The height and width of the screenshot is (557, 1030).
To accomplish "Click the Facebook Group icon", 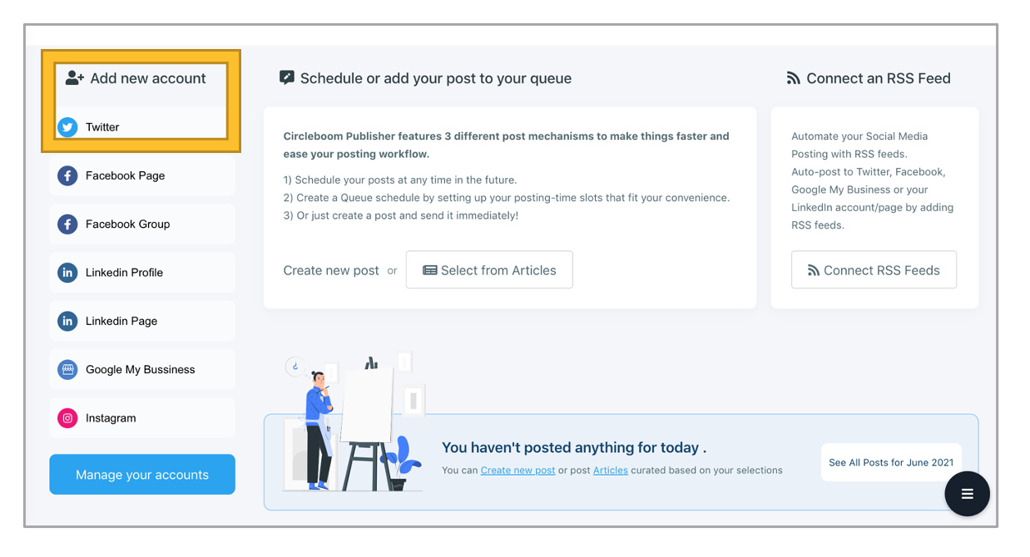I will point(67,224).
